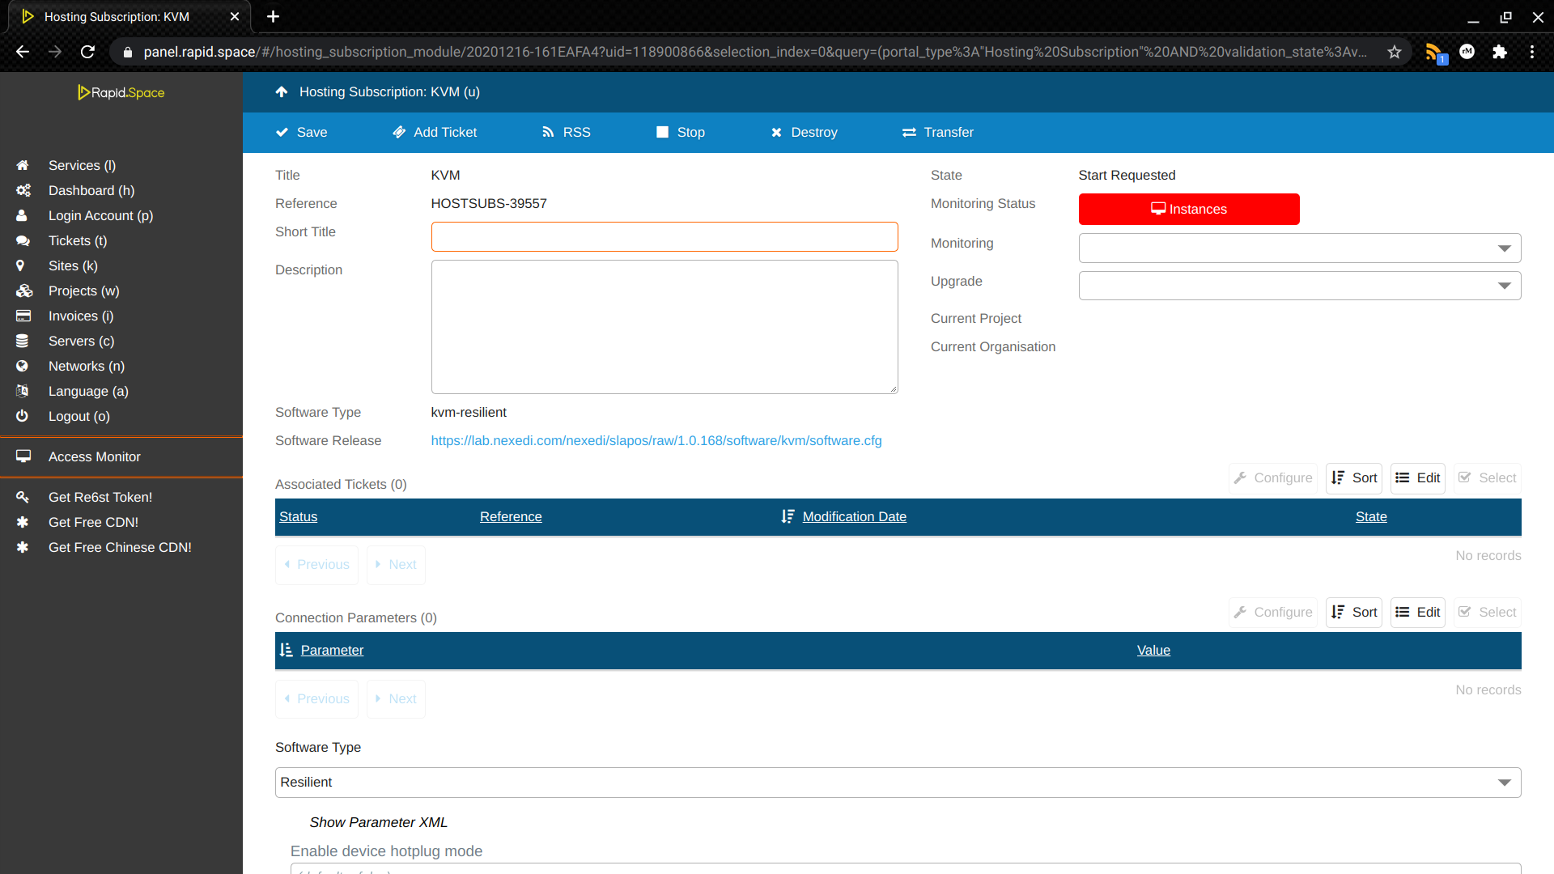Focus the Description text area

664,327
